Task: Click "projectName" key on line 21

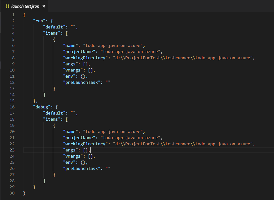Action: 79,138
